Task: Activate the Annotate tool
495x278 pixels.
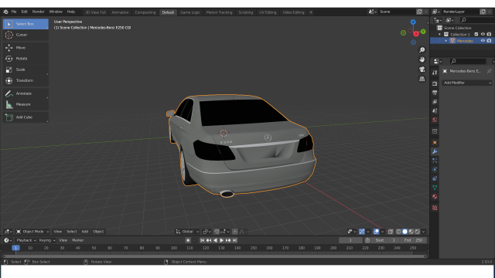Action: pyautogui.click(x=26, y=93)
